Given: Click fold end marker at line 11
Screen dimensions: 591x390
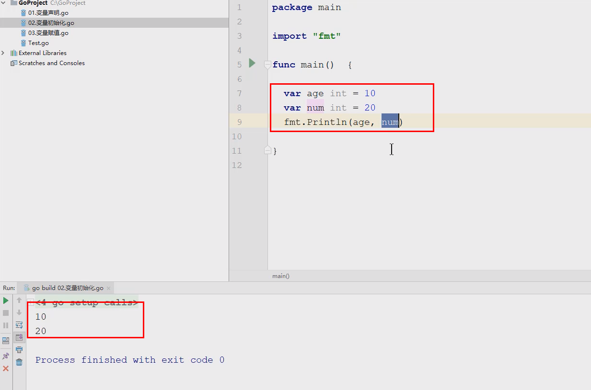Looking at the screenshot, I should pyautogui.click(x=268, y=150).
